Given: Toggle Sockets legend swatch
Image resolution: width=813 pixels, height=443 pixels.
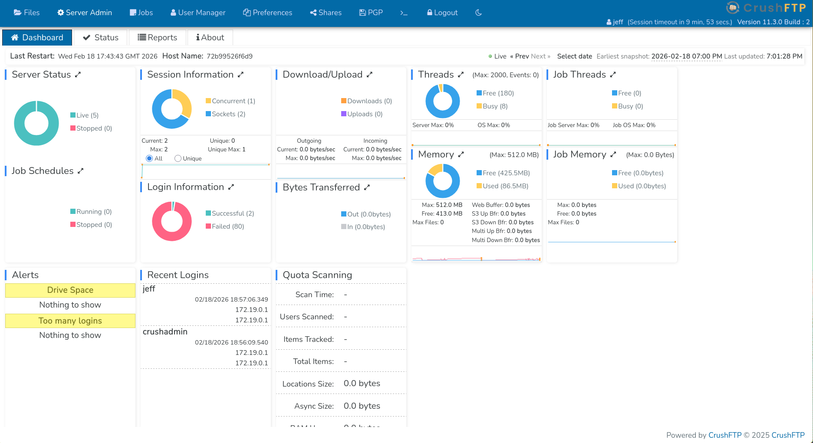Looking at the screenshot, I should click(208, 114).
